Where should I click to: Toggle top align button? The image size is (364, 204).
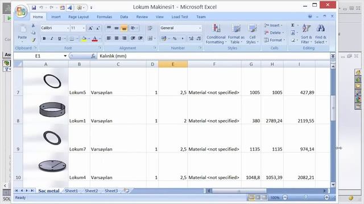coord(109,28)
